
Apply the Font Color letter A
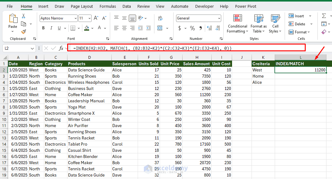[99, 28]
